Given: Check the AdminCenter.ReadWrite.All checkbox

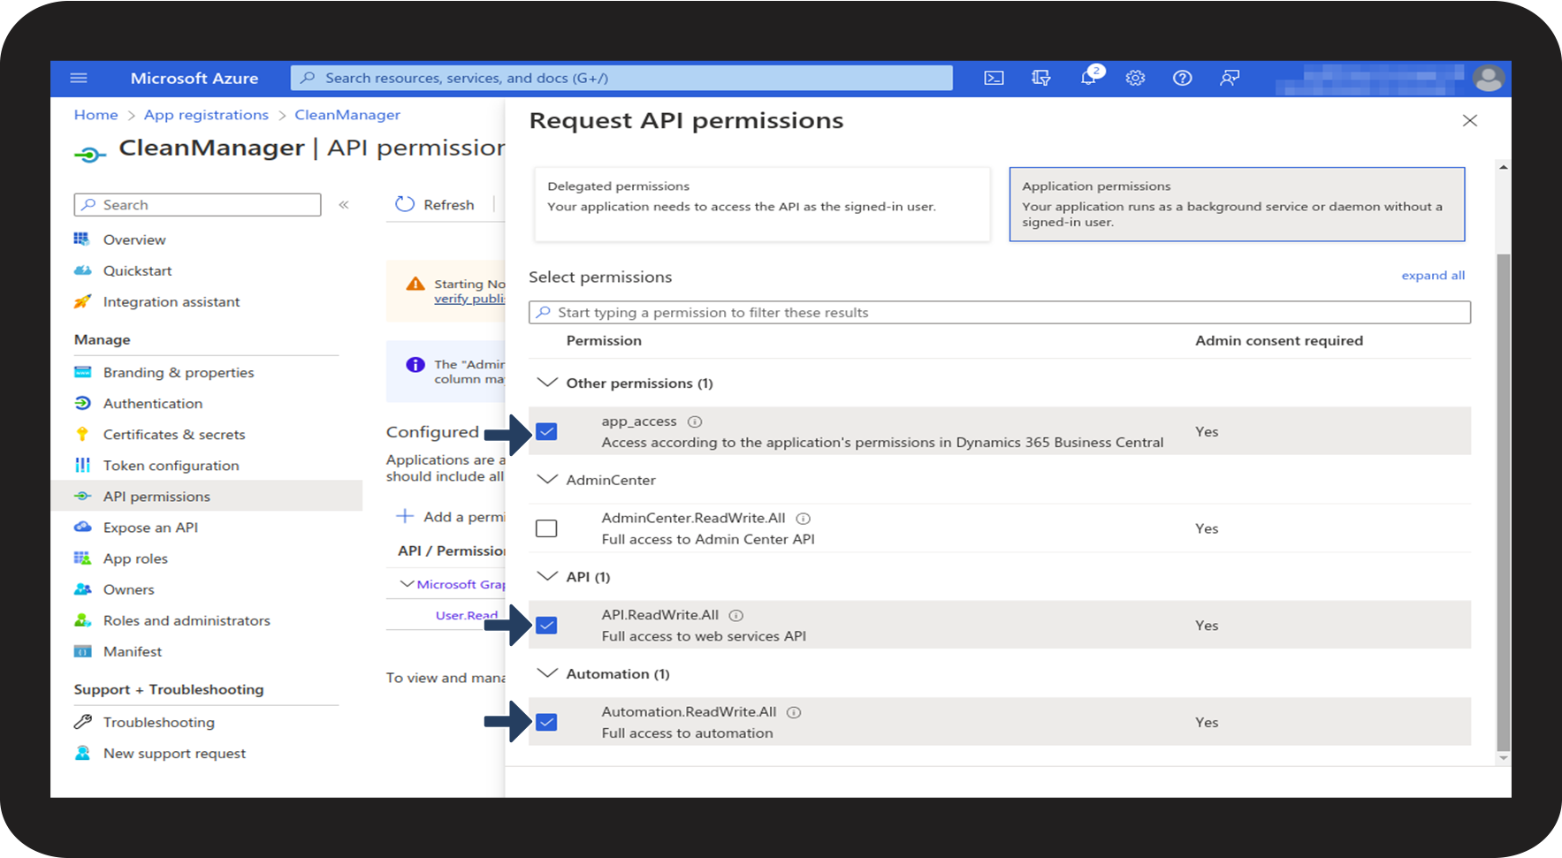Looking at the screenshot, I should click(x=546, y=528).
